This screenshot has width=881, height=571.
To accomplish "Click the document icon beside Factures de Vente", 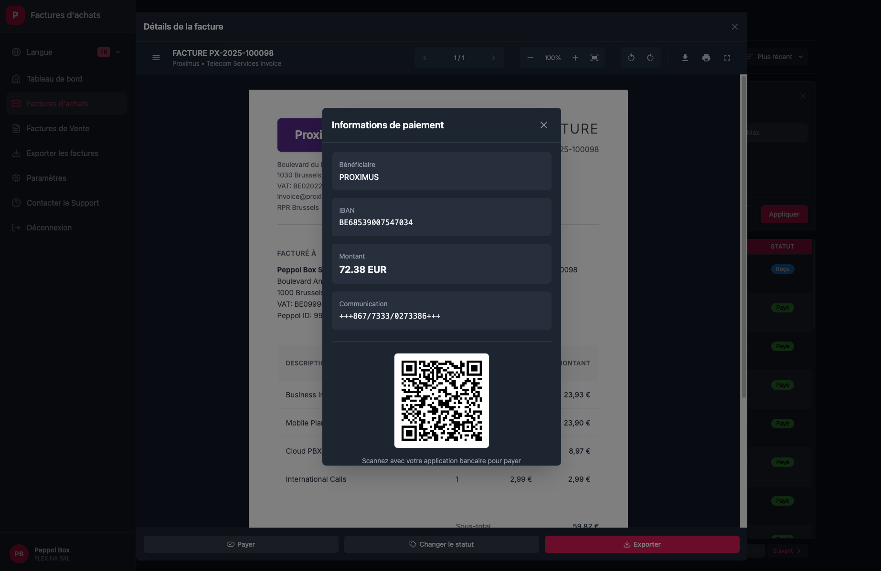I will pos(16,128).
